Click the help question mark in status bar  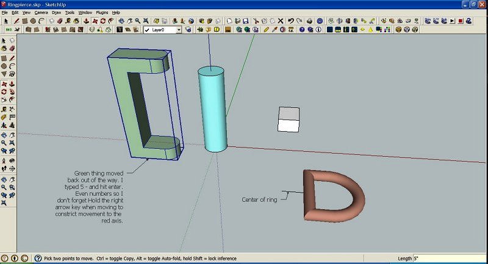38,259
